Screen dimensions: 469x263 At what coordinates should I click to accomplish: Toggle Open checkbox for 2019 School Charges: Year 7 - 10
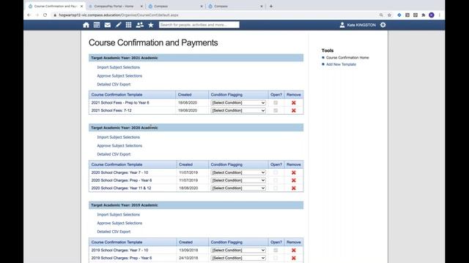point(276,250)
